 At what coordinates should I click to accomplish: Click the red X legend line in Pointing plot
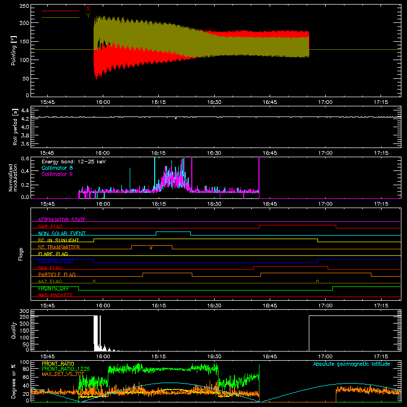61,11
